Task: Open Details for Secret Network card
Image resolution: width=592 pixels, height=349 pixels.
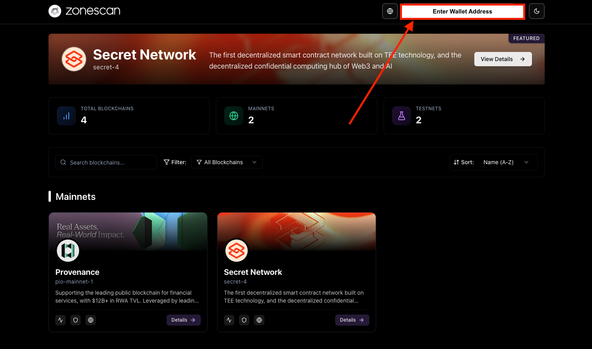Action: (352, 320)
